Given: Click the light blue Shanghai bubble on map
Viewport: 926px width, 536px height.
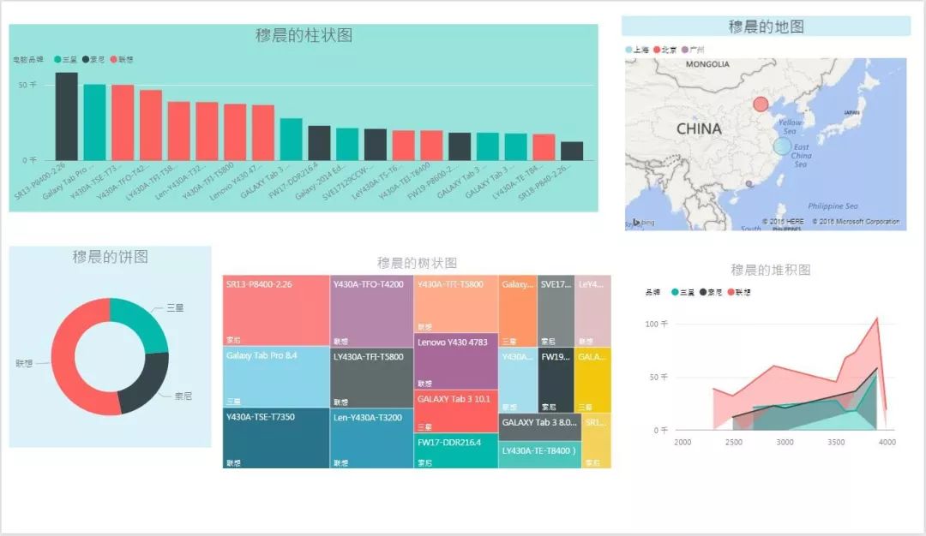Looking at the screenshot, I should (783, 146).
